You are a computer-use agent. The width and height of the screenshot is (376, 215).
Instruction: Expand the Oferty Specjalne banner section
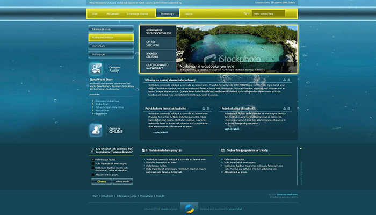click(x=157, y=43)
